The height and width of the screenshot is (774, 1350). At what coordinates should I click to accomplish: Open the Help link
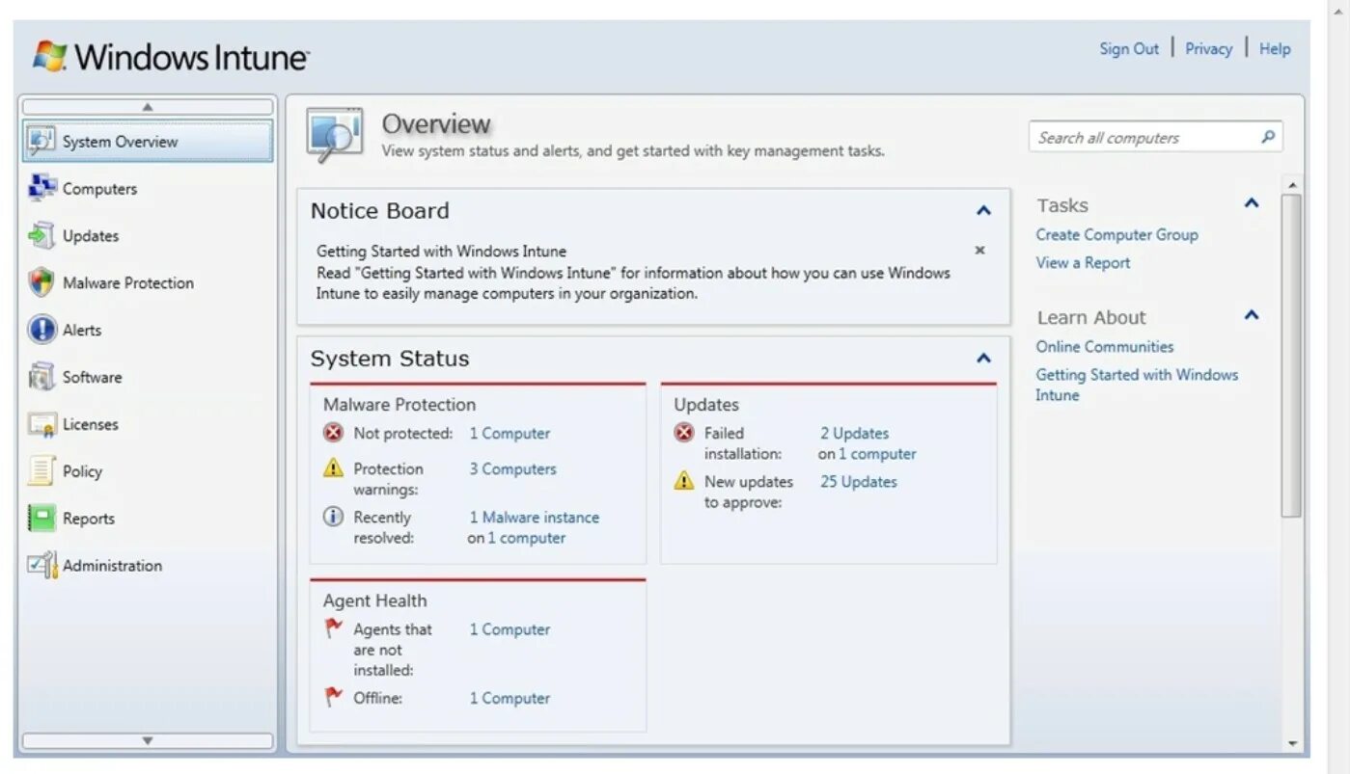click(x=1275, y=48)
